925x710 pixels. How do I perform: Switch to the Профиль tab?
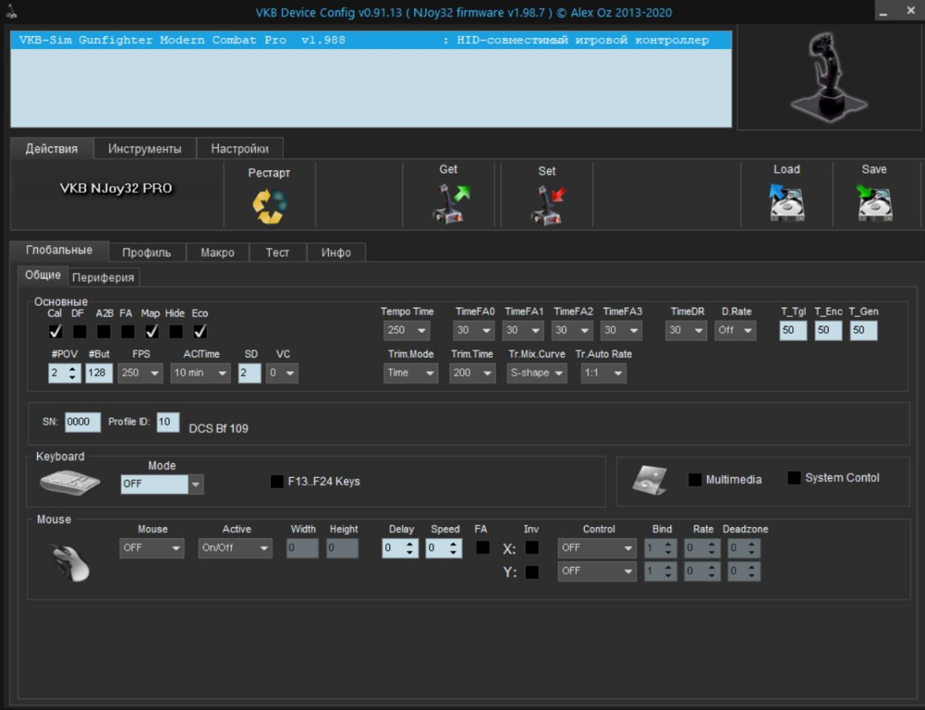pyautogui.click(x=146, y=252)
